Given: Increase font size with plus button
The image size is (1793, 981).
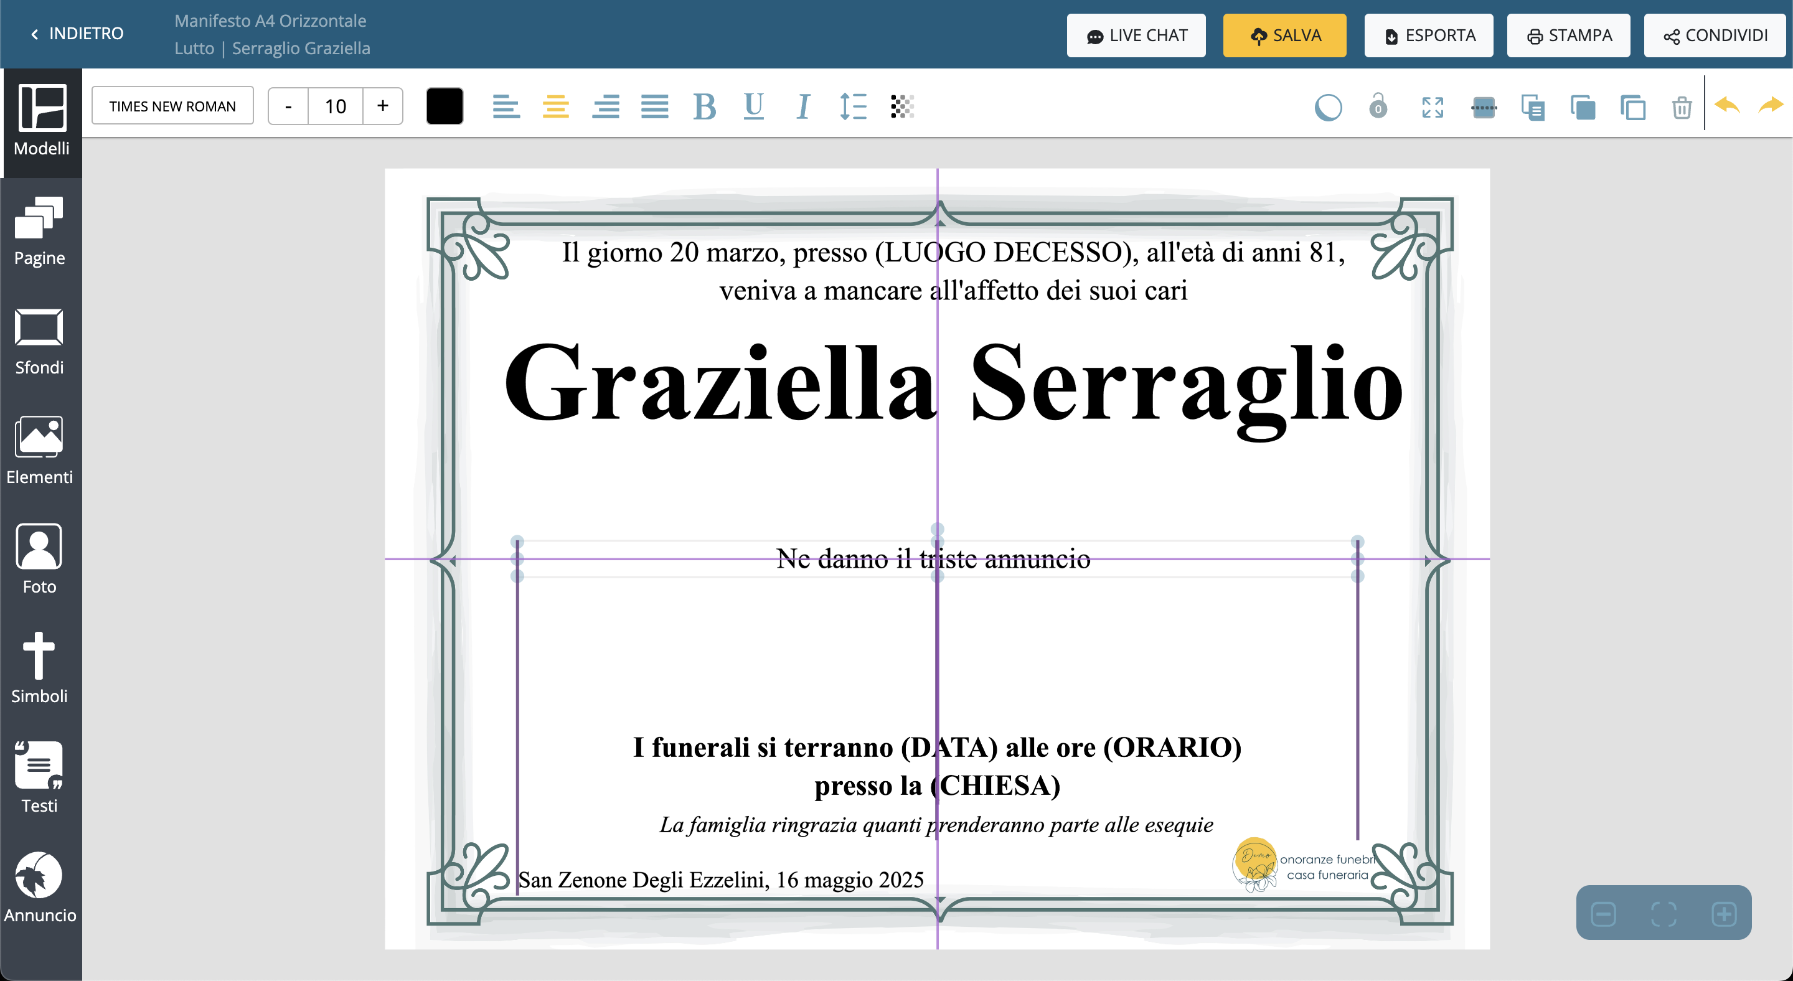Looking at the screenshot, I should coord(382,106).
